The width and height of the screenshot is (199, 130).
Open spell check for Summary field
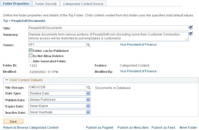[x=191, y=34]
